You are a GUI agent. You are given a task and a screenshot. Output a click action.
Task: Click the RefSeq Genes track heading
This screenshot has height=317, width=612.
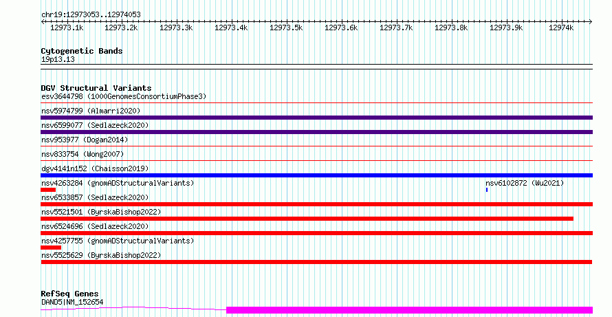[x=69, y=294]
